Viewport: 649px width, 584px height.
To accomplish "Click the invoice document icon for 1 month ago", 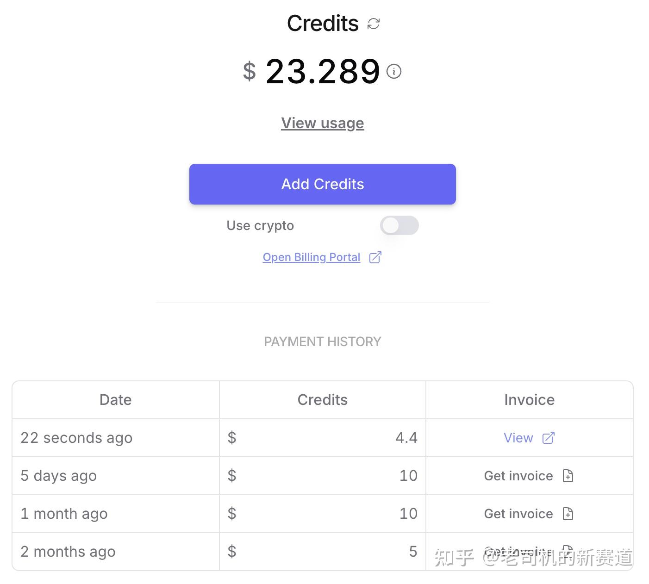I will 568,513.
